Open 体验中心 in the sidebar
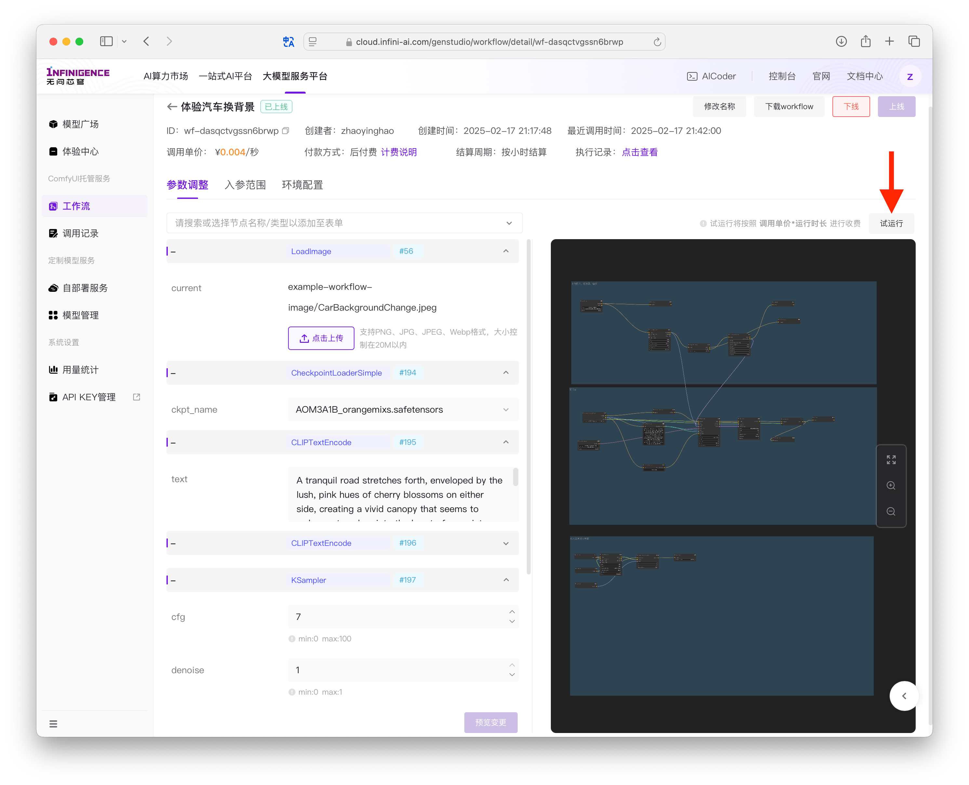 [x=95, y=151]
